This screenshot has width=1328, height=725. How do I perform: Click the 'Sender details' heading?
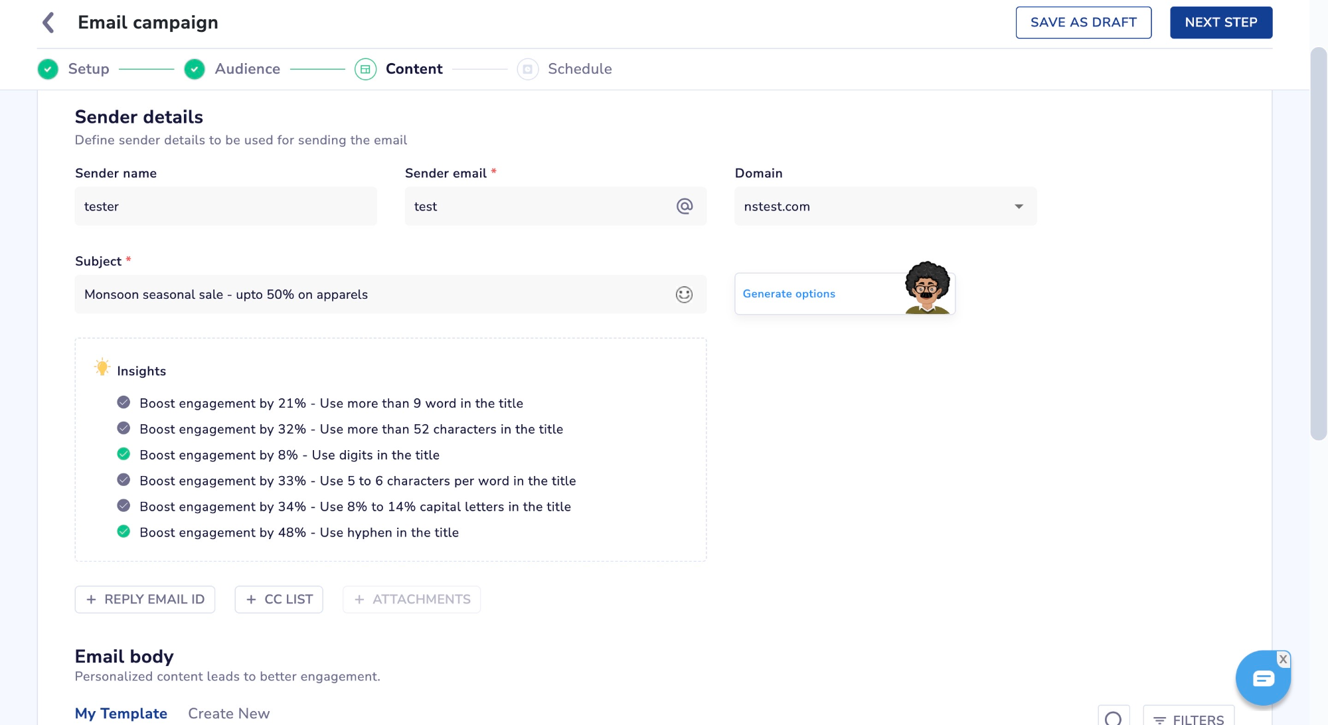139,117
